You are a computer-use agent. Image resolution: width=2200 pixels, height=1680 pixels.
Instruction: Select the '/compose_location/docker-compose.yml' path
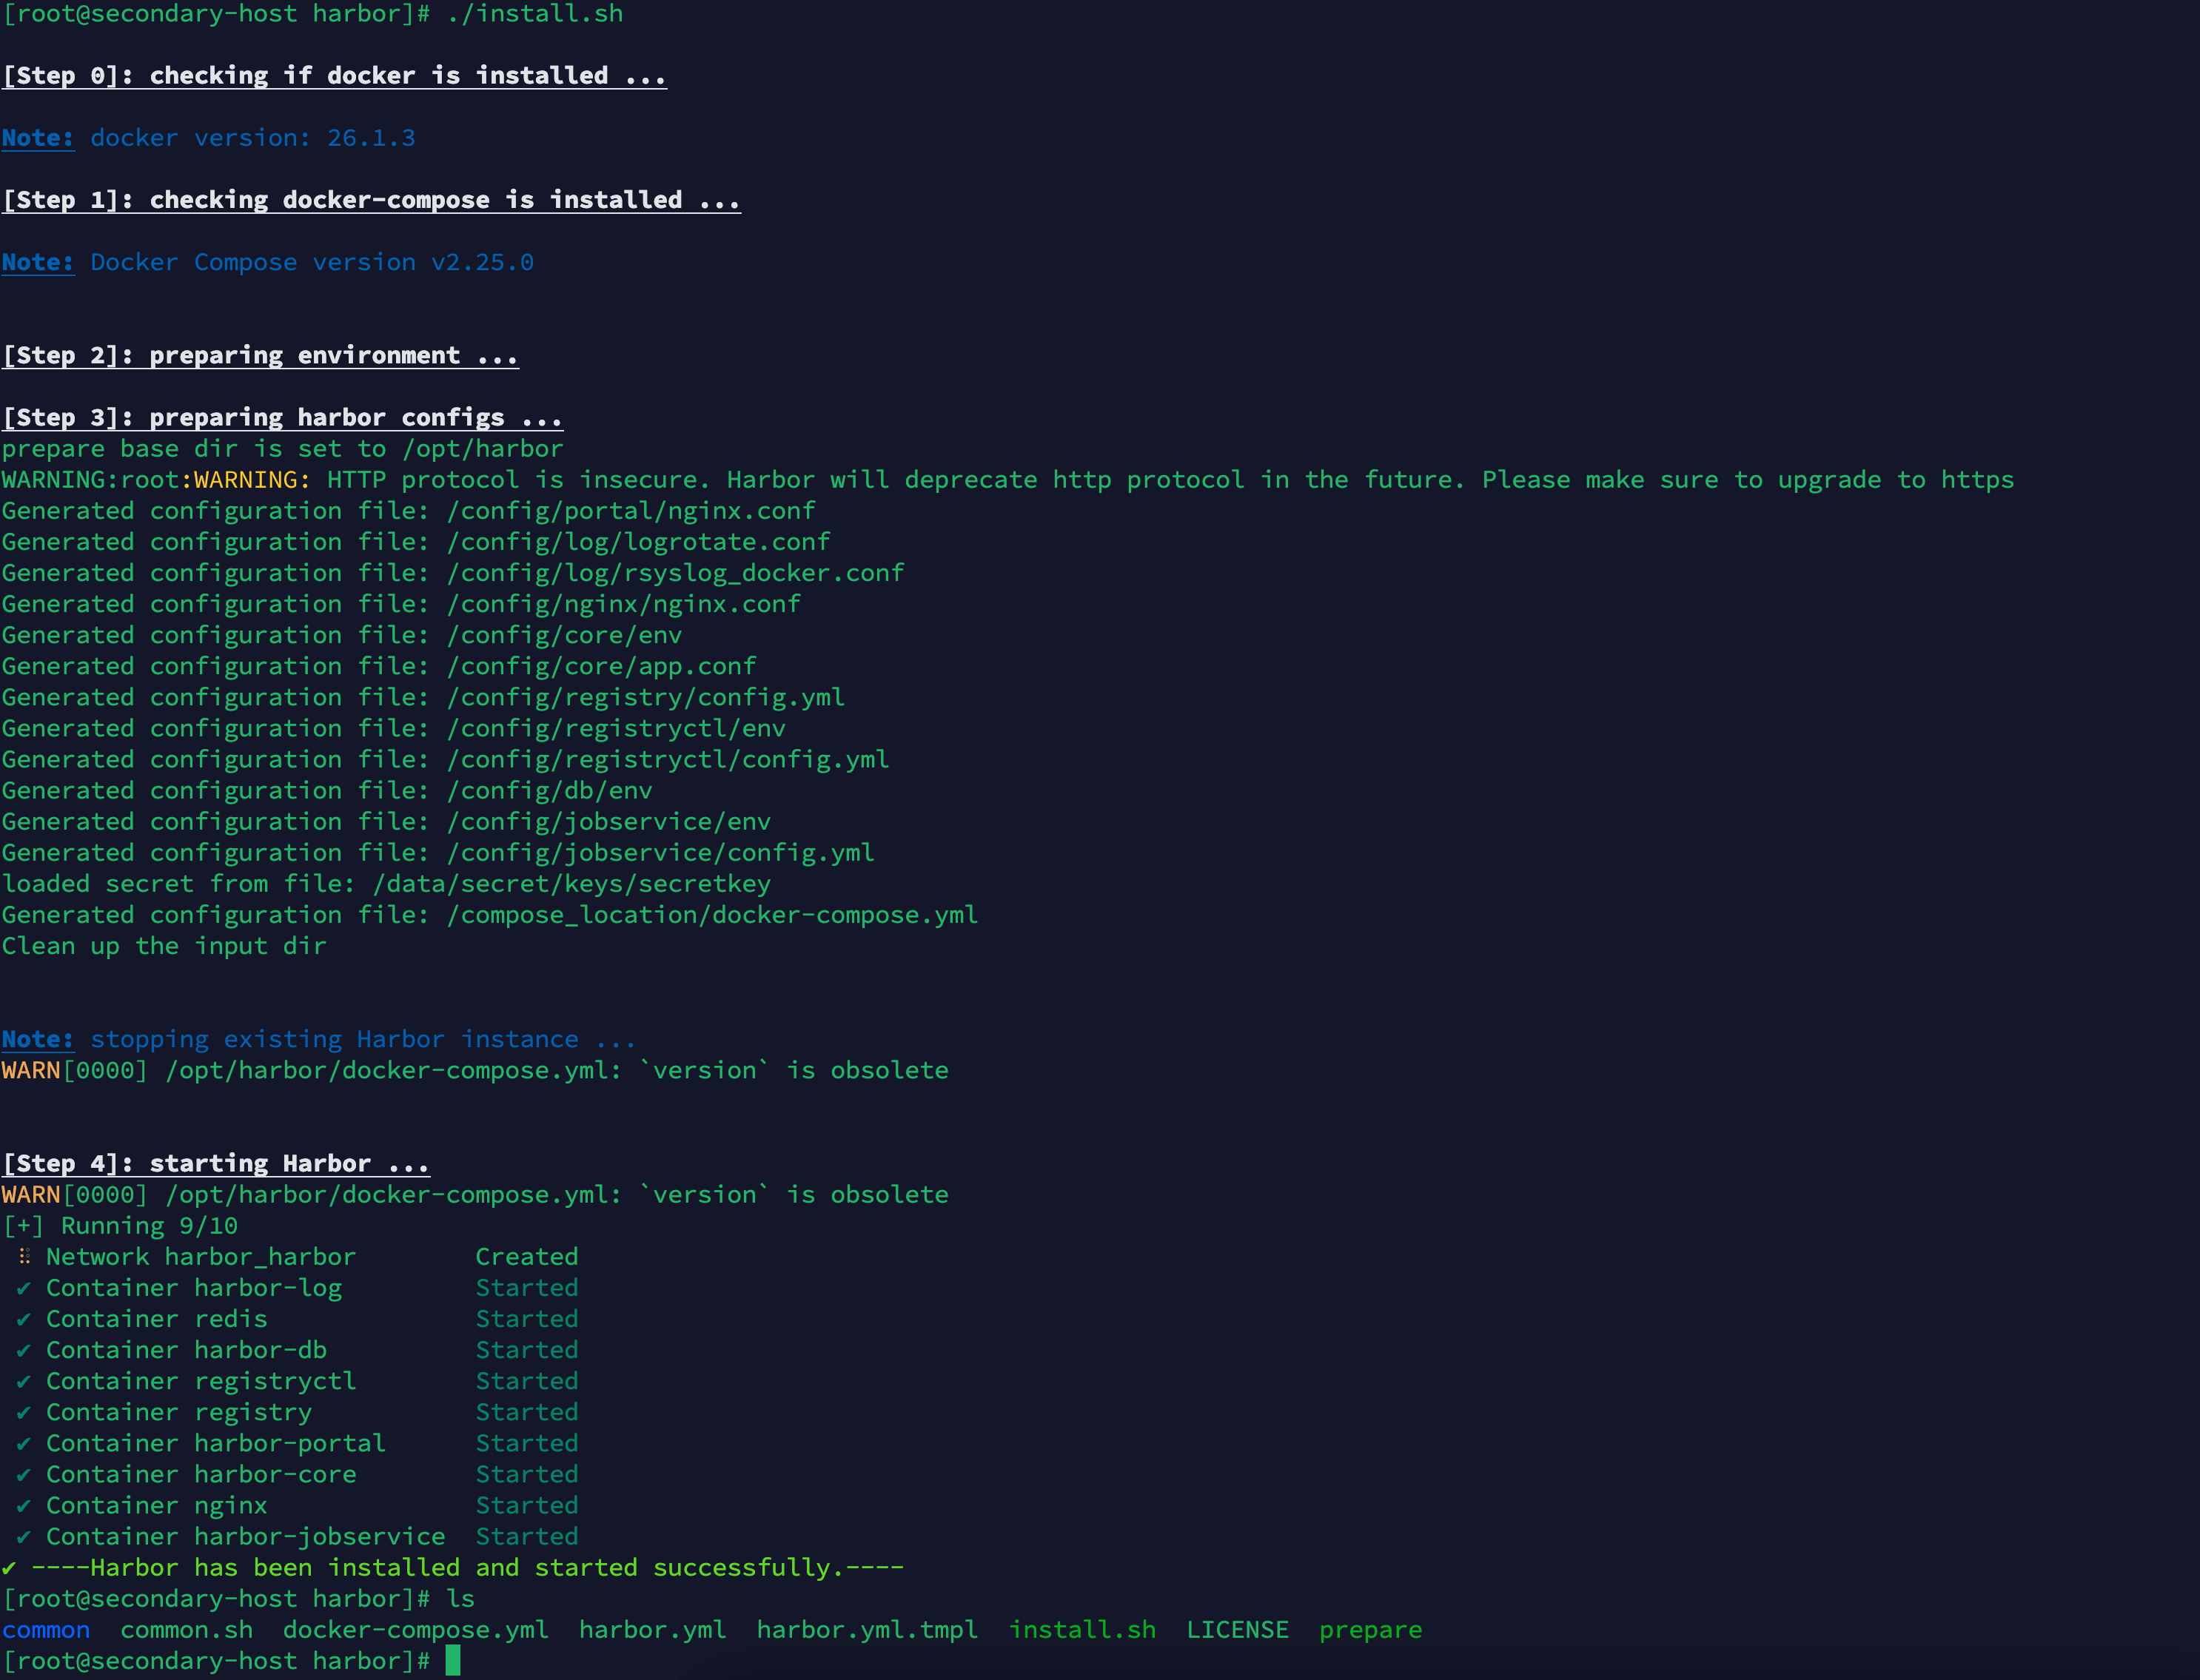(712, 915)
